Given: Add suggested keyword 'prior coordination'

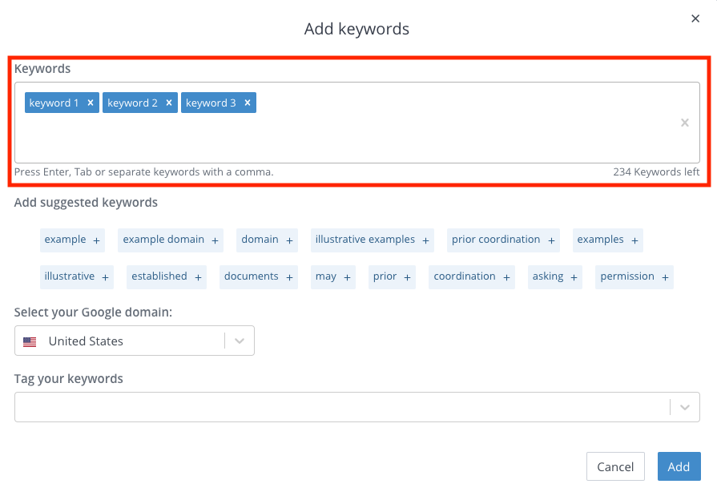Looking at the screenshot, I should 503,240.
